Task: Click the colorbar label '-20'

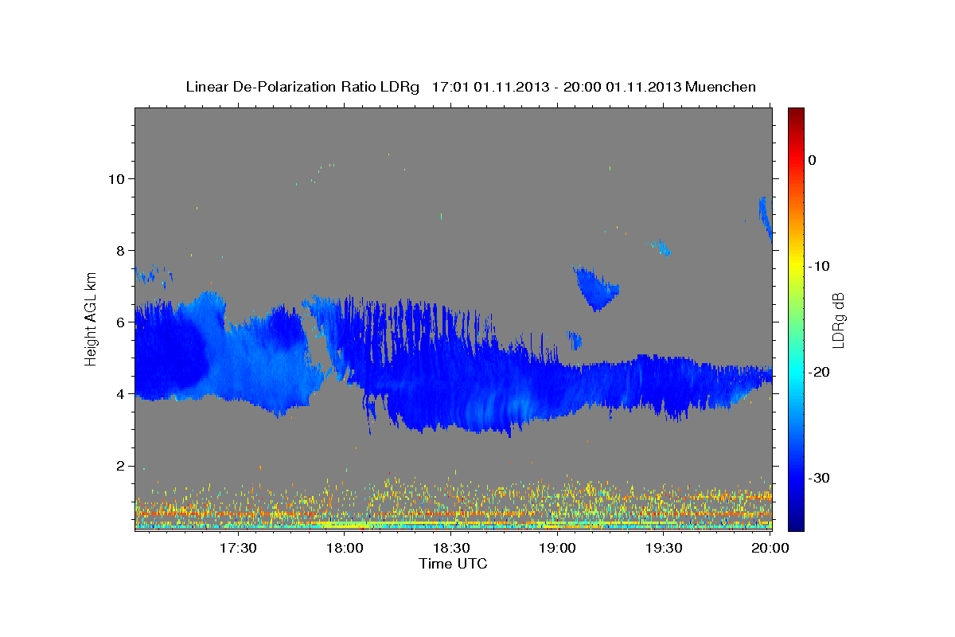Action: pyautogui.click(x=818, y=372)
